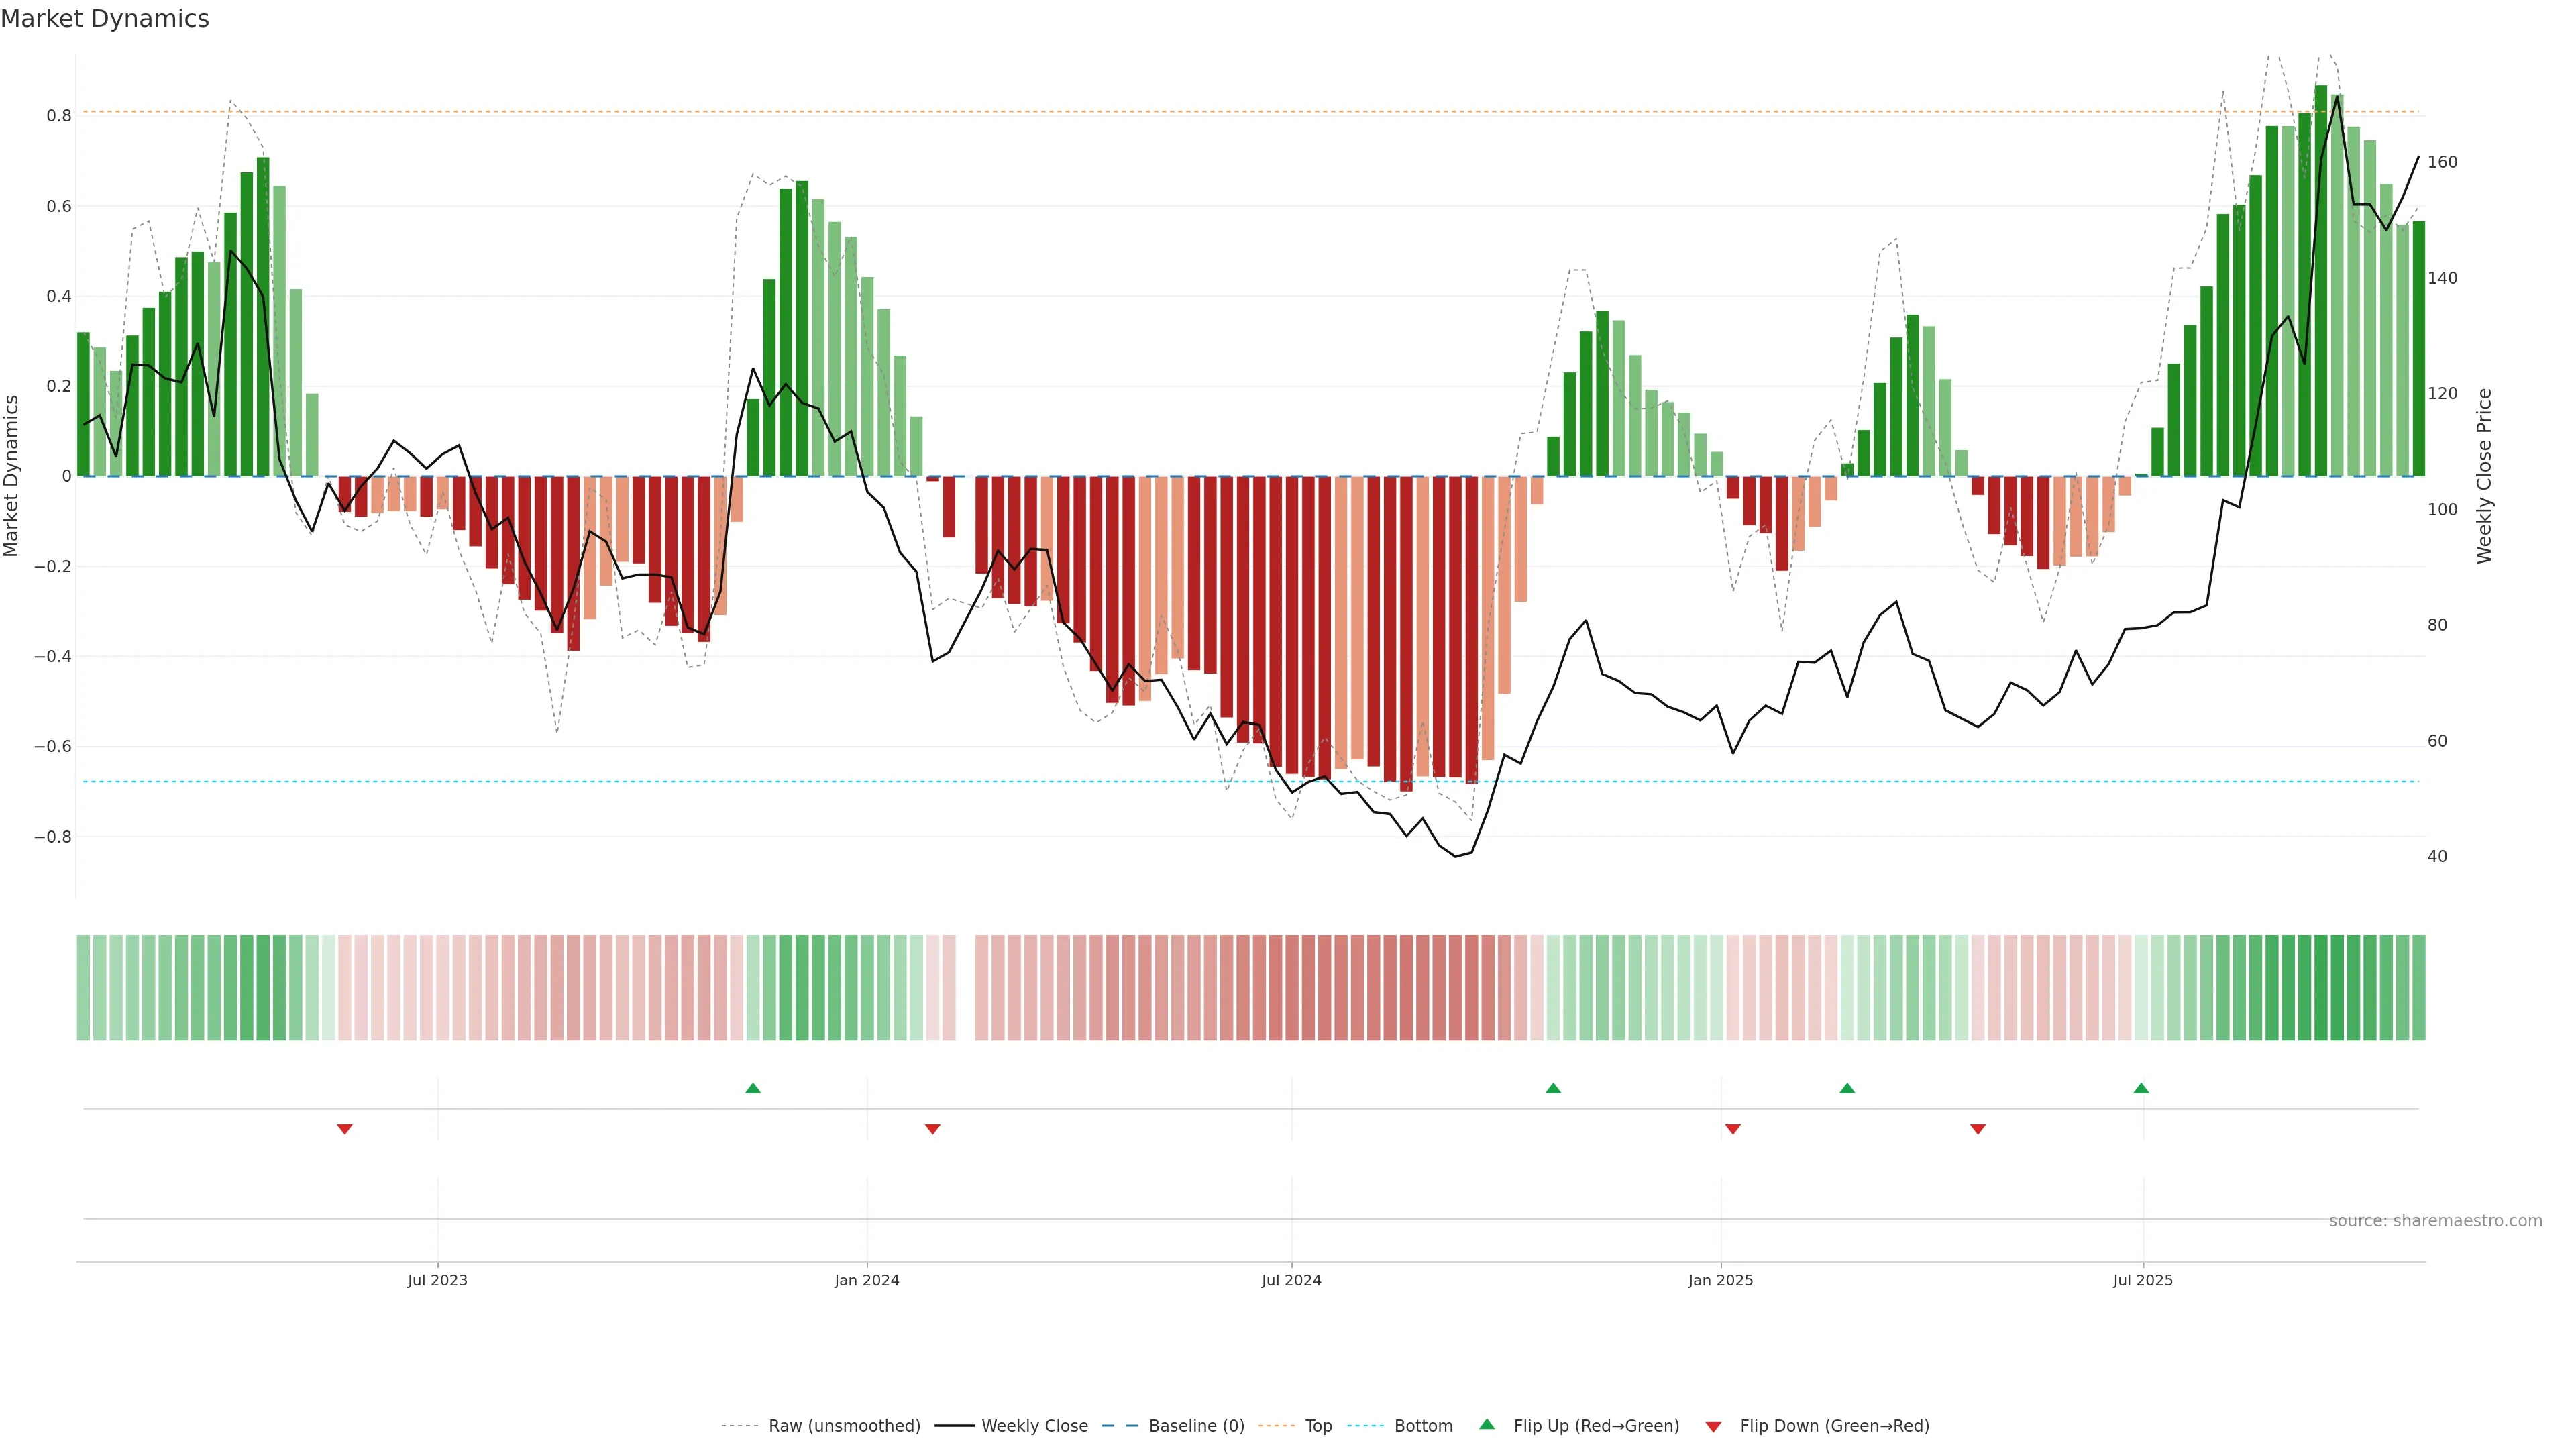
Task: Click the Top legend entry
Action: (x=1318, y=1426)
